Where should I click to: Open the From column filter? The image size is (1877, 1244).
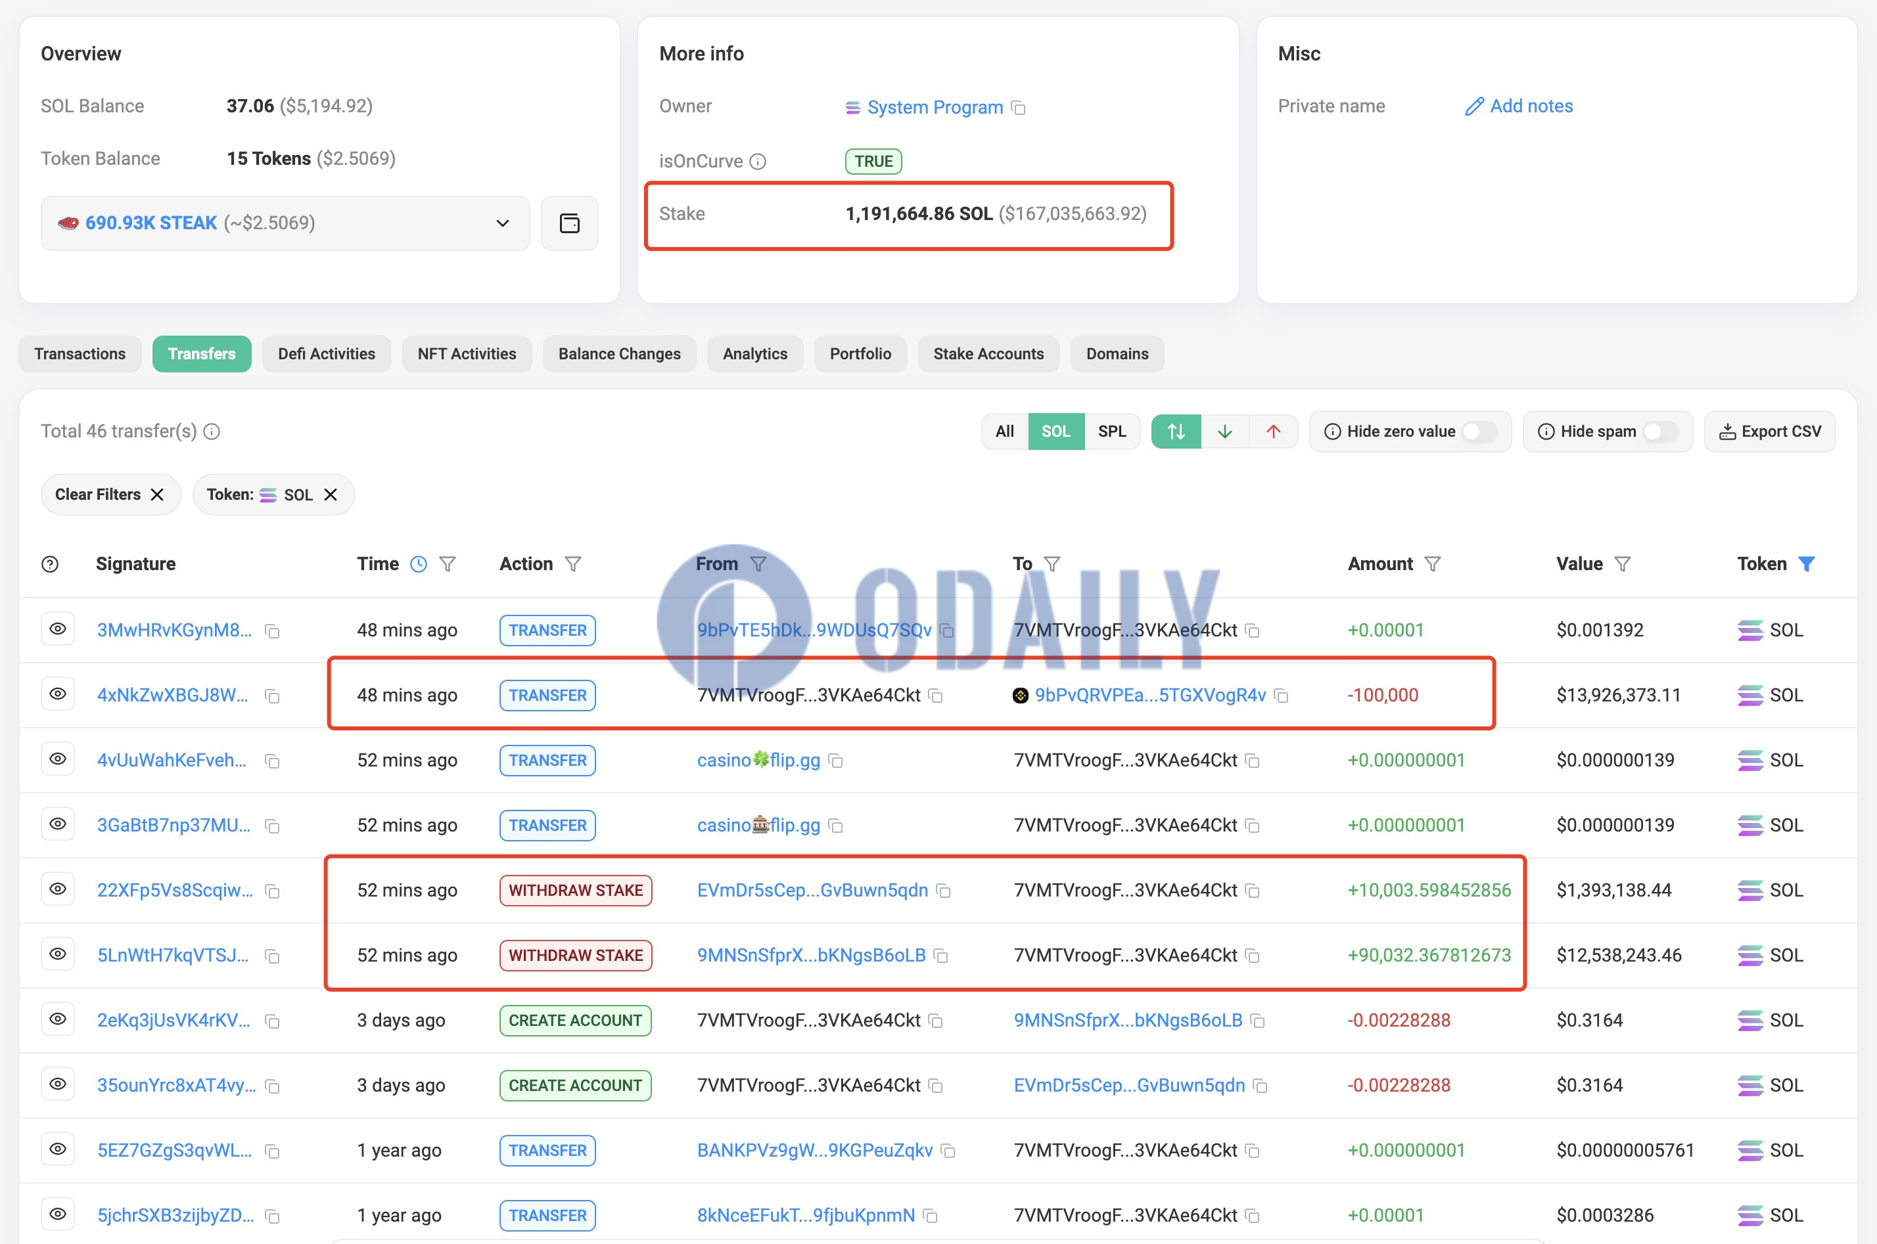[758, 564]
